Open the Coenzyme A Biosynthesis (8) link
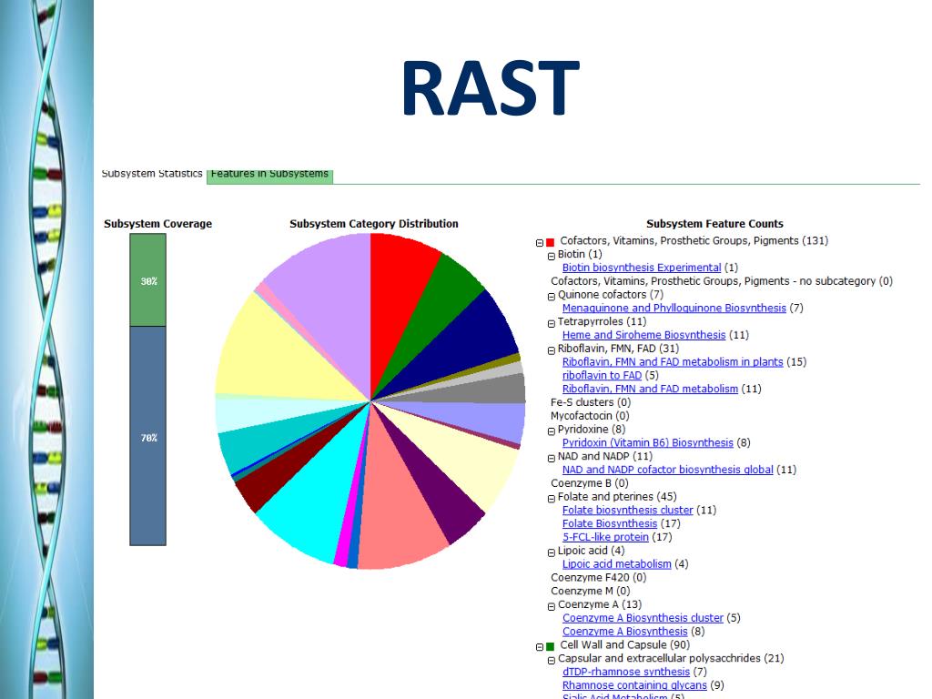The image size is (932, 699). coord(624,632)
